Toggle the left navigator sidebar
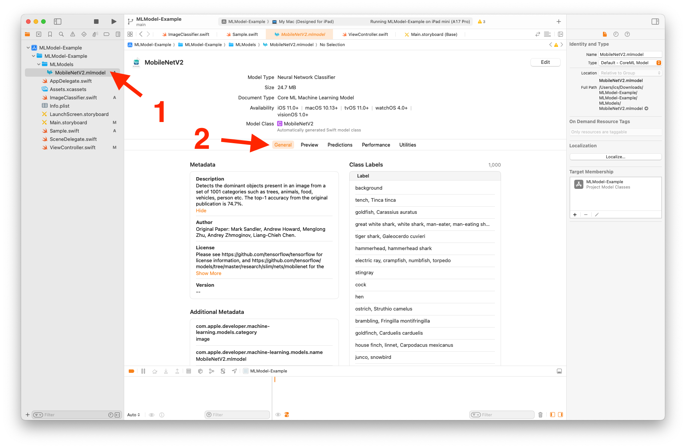Viewport: 686px width, 448px height. pyautogui.click(x=58, y=22)
